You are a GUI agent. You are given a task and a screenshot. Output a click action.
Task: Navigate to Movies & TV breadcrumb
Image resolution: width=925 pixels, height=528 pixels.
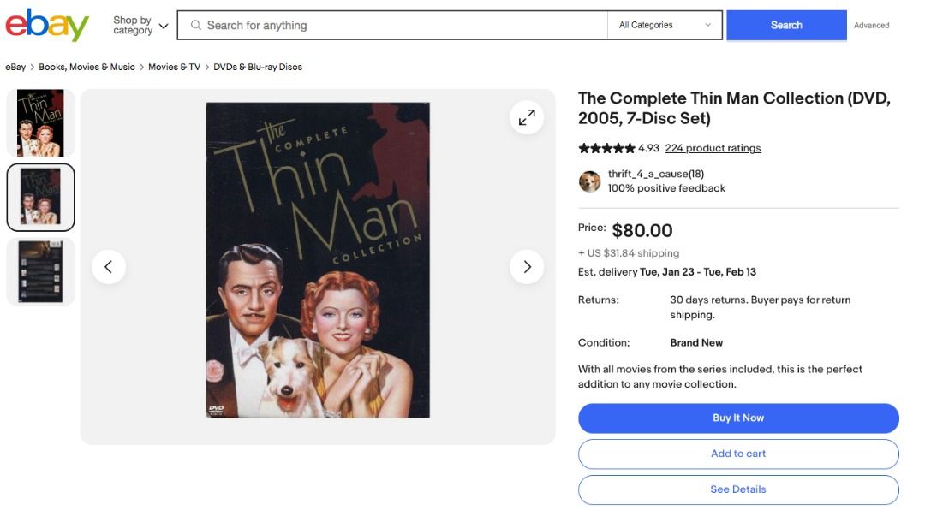click(175, 66)
